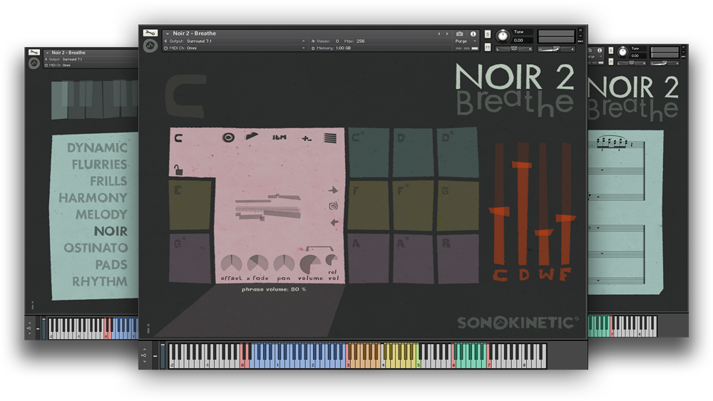Click the D microphone slider handle
Screen dimensions: 713x401
522,165
